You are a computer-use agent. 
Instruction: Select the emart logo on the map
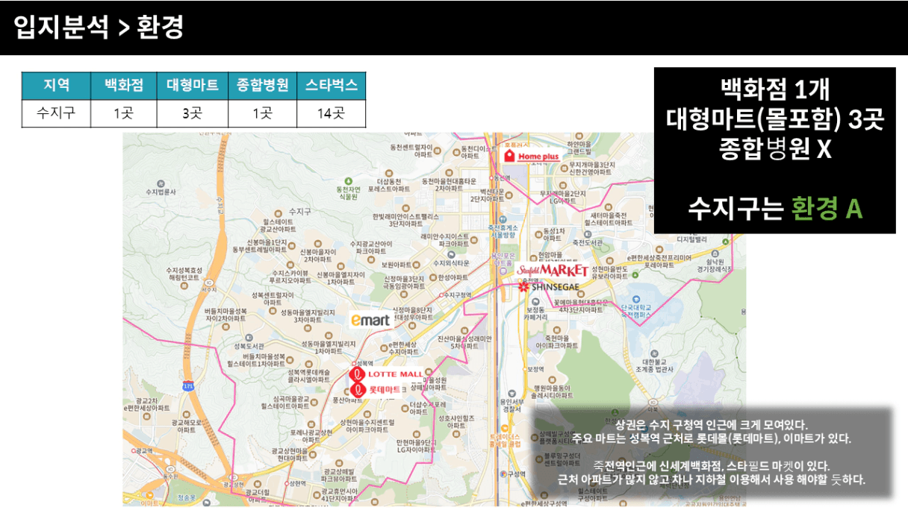tap(370, 321)
